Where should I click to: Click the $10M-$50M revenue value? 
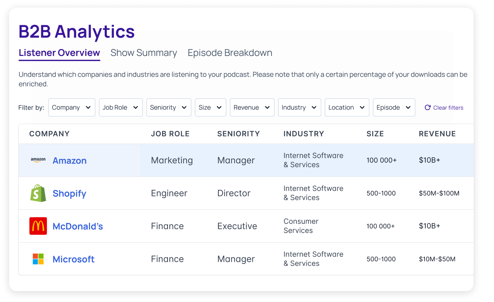pyautogui.click(x=437, y=259)
